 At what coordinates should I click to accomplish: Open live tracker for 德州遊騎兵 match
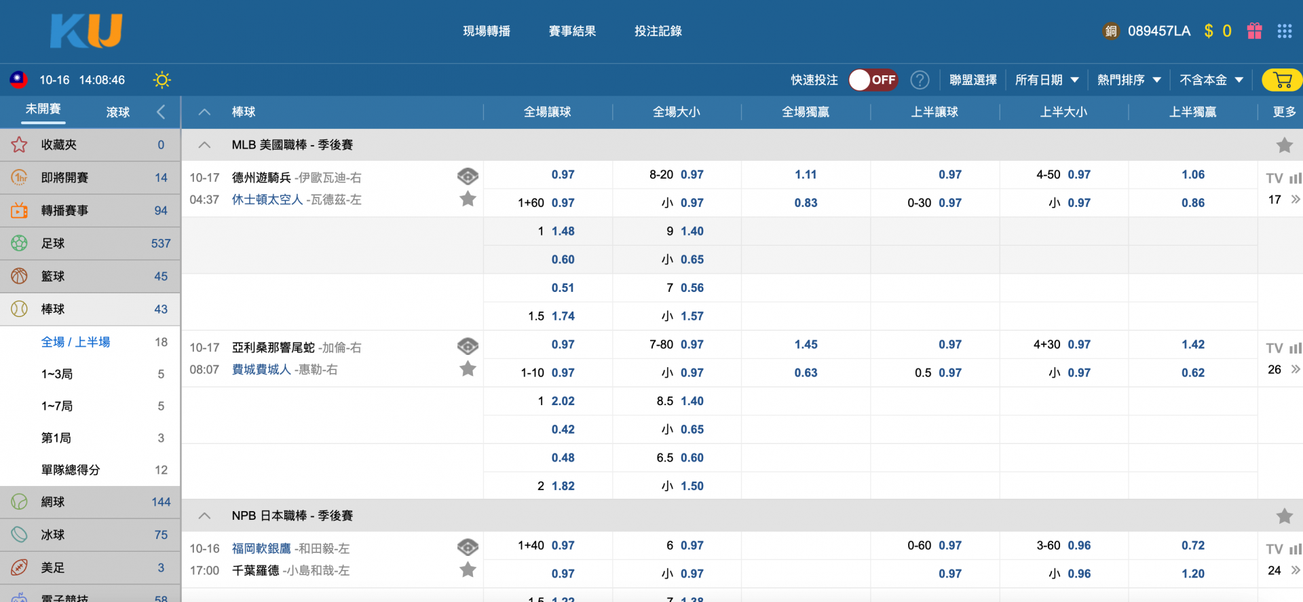pyautogui.click(x=468, y=176)
